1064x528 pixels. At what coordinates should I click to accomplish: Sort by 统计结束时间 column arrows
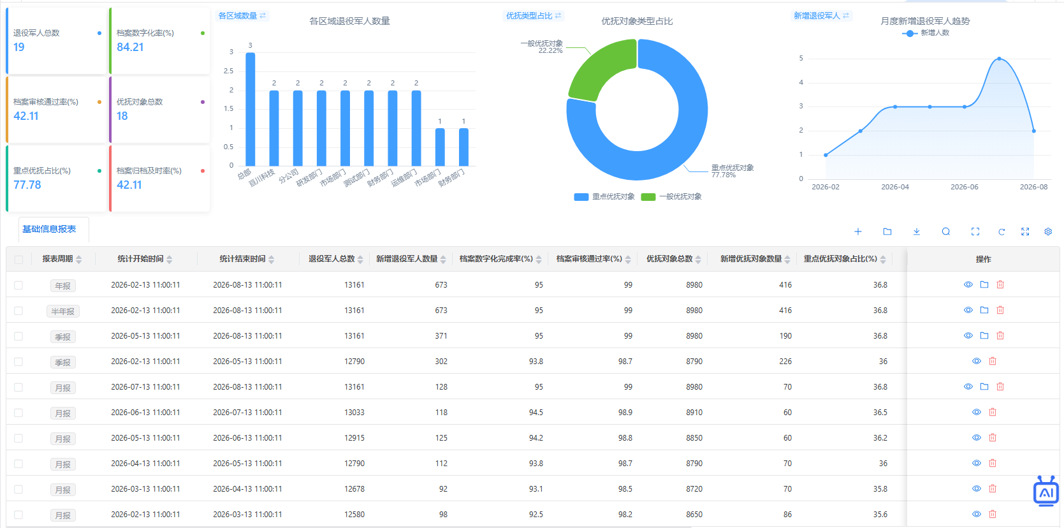(272, 260)
